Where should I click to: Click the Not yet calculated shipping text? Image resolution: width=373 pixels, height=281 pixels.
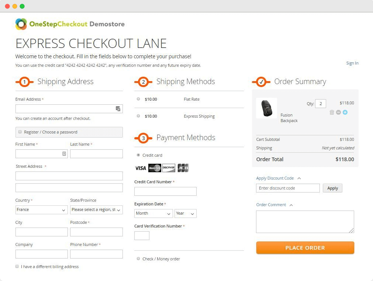pos(338,148)
